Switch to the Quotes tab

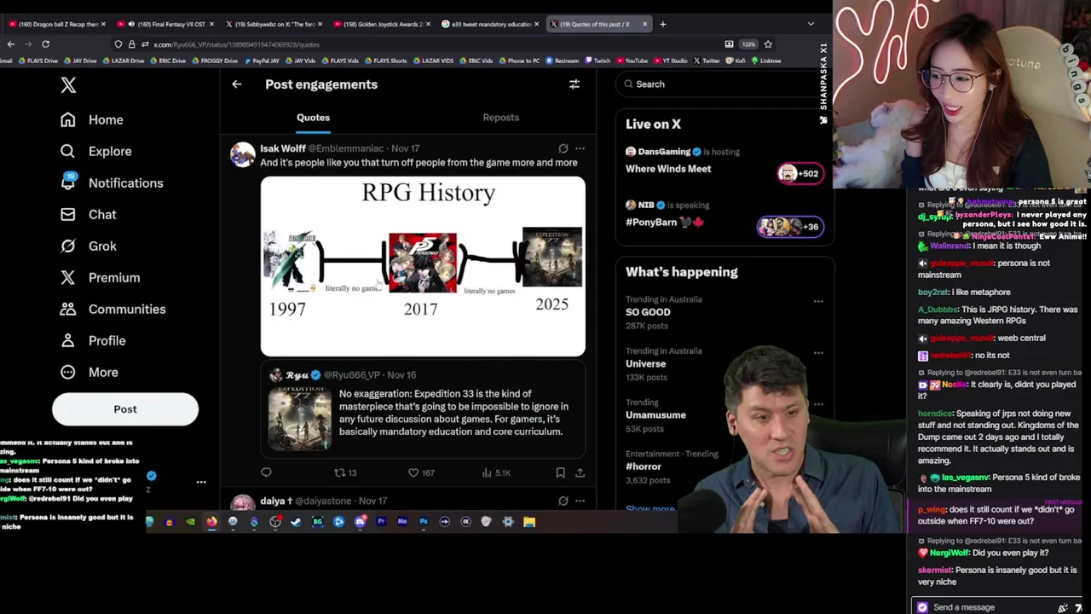pos(313,118)
